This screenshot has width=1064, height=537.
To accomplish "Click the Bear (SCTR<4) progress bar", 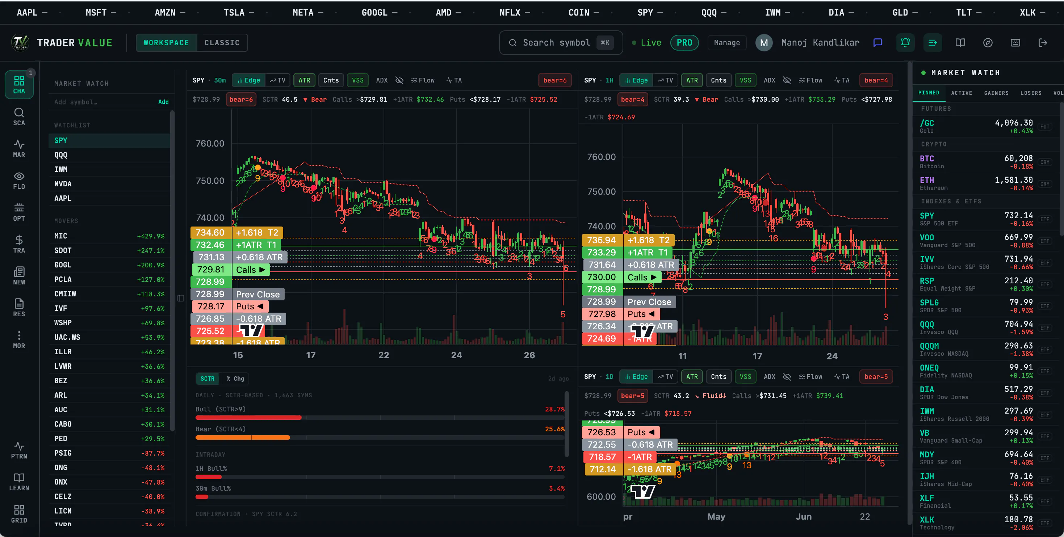I will click(x=380, y=437).
